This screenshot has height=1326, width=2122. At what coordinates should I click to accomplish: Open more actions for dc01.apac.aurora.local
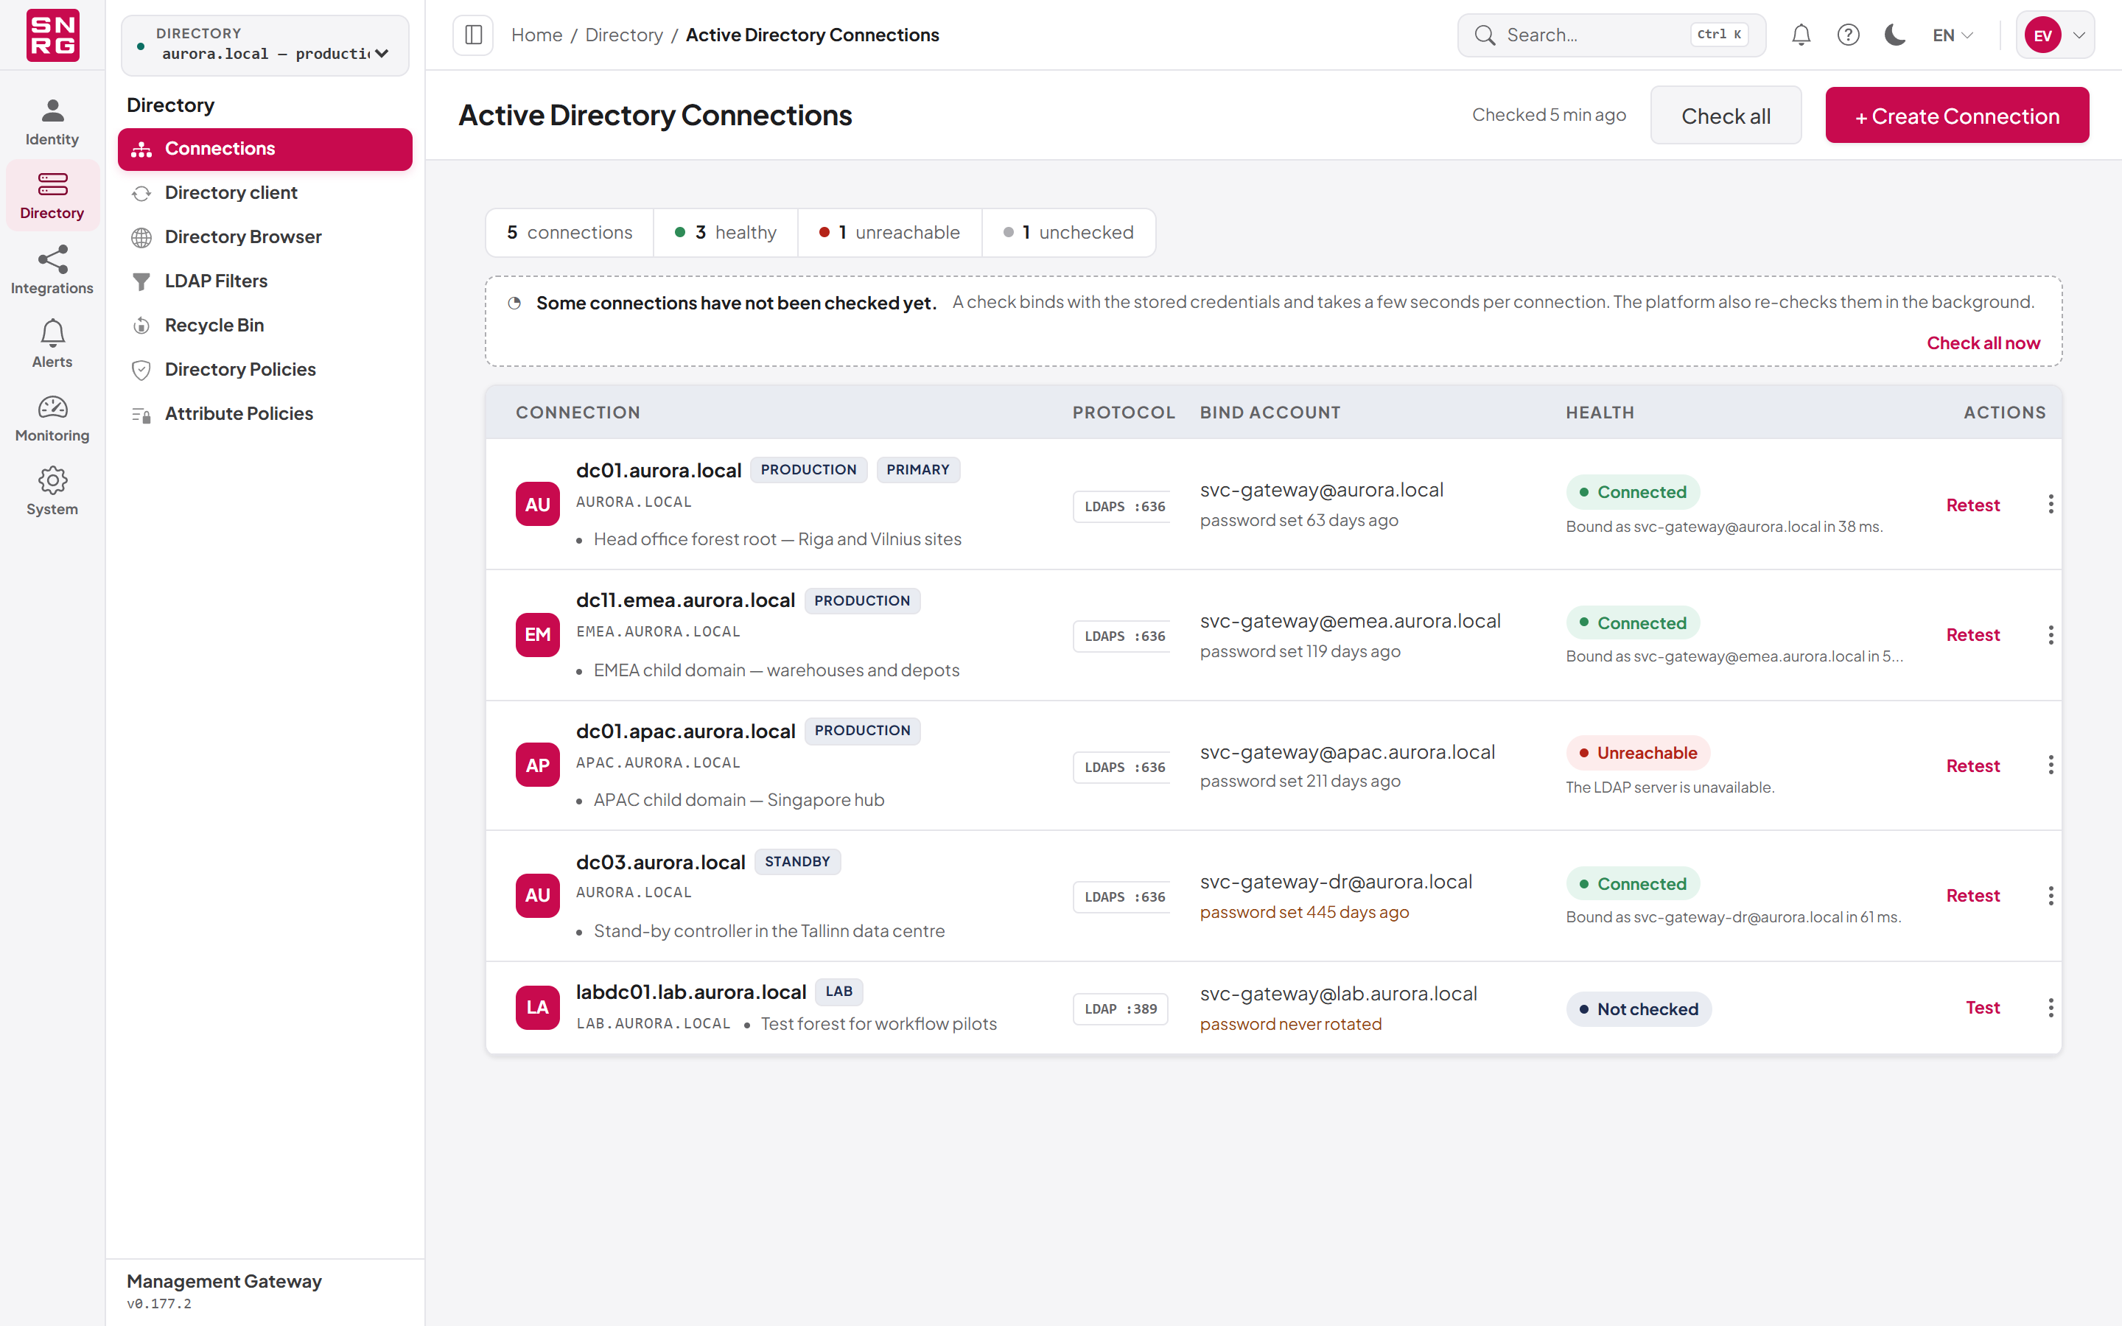2050,765
